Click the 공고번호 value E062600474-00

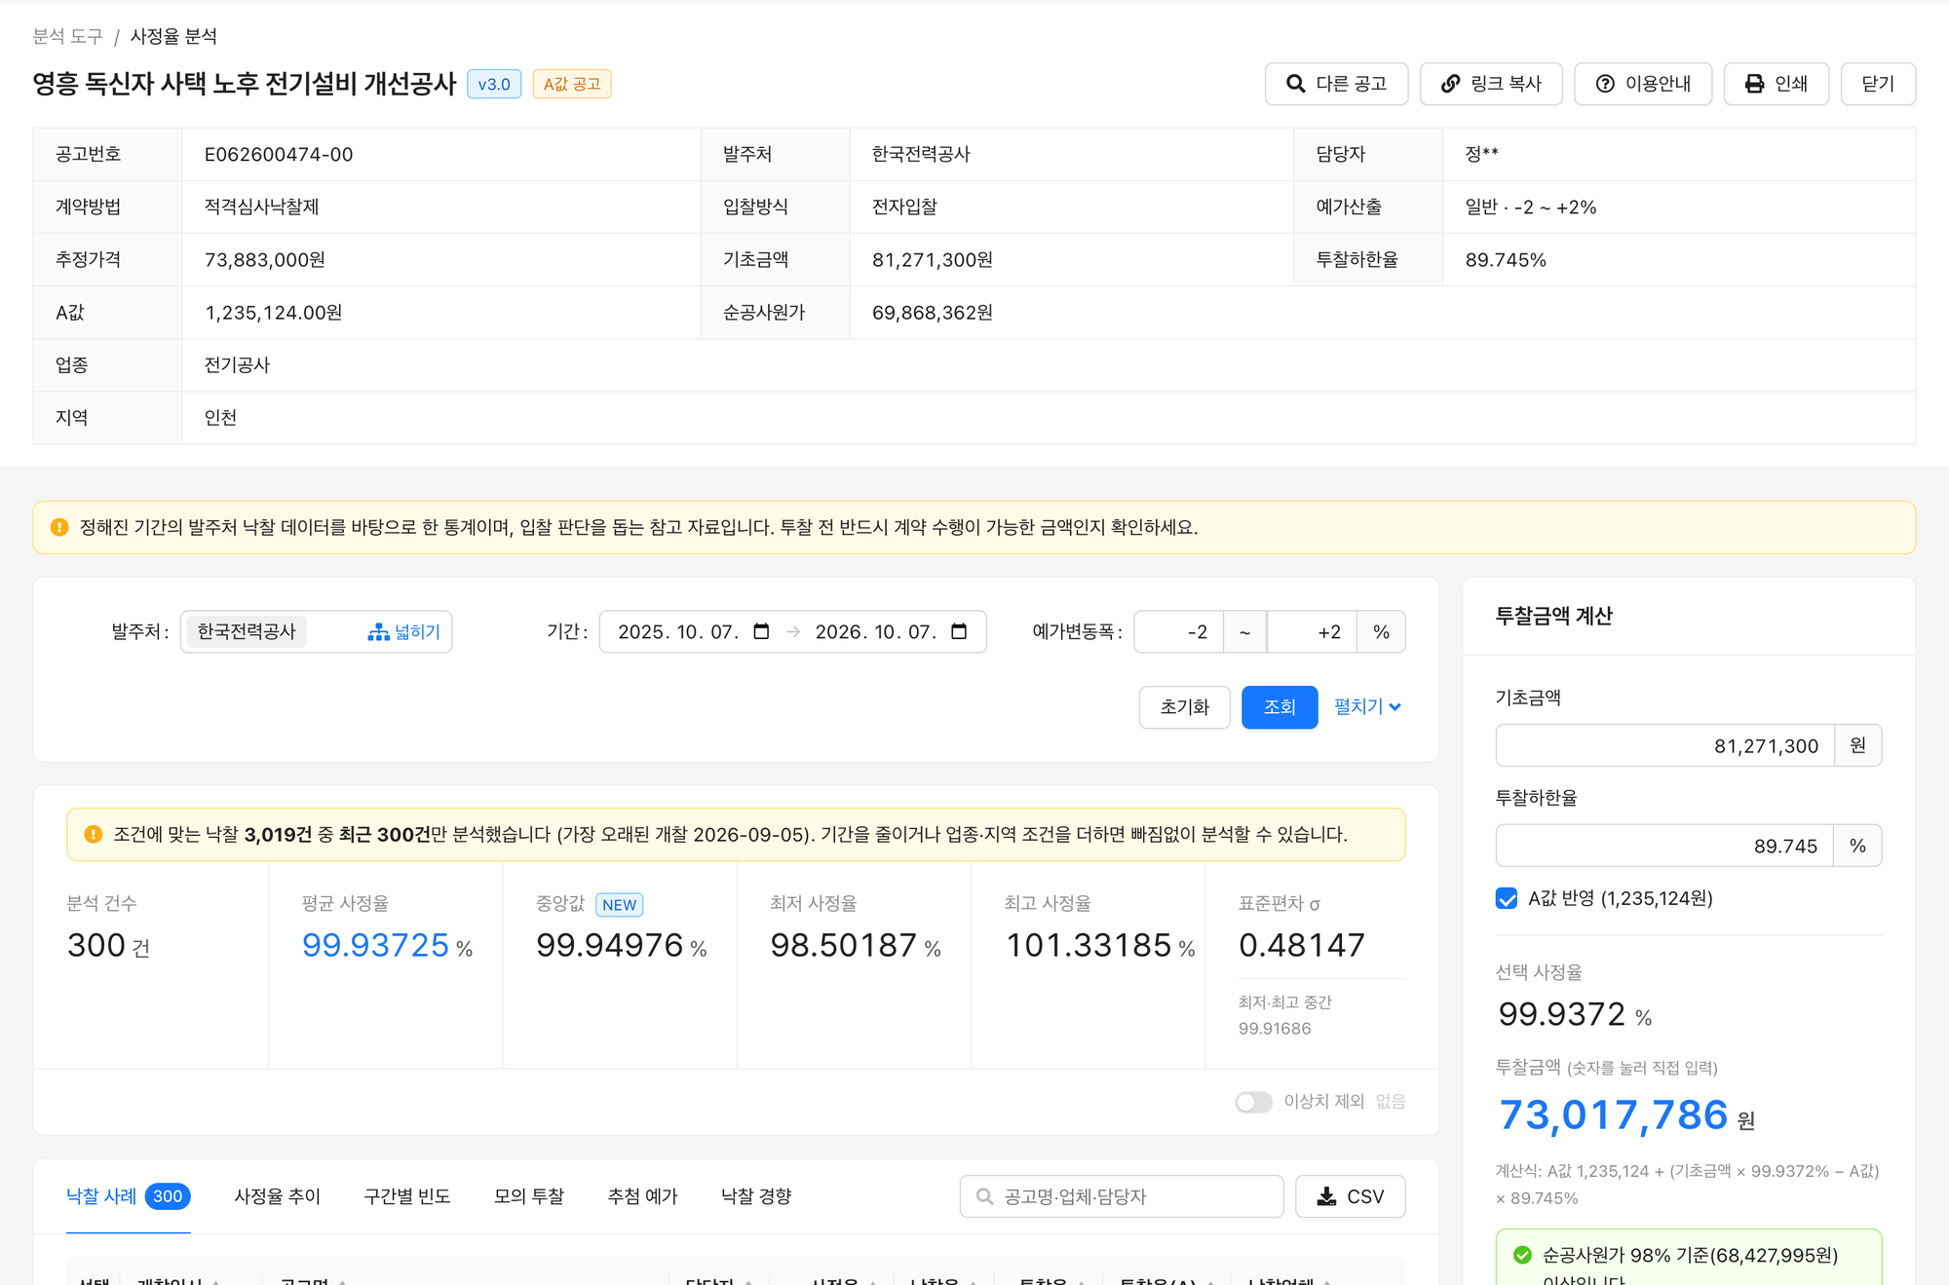coord(279,155)
